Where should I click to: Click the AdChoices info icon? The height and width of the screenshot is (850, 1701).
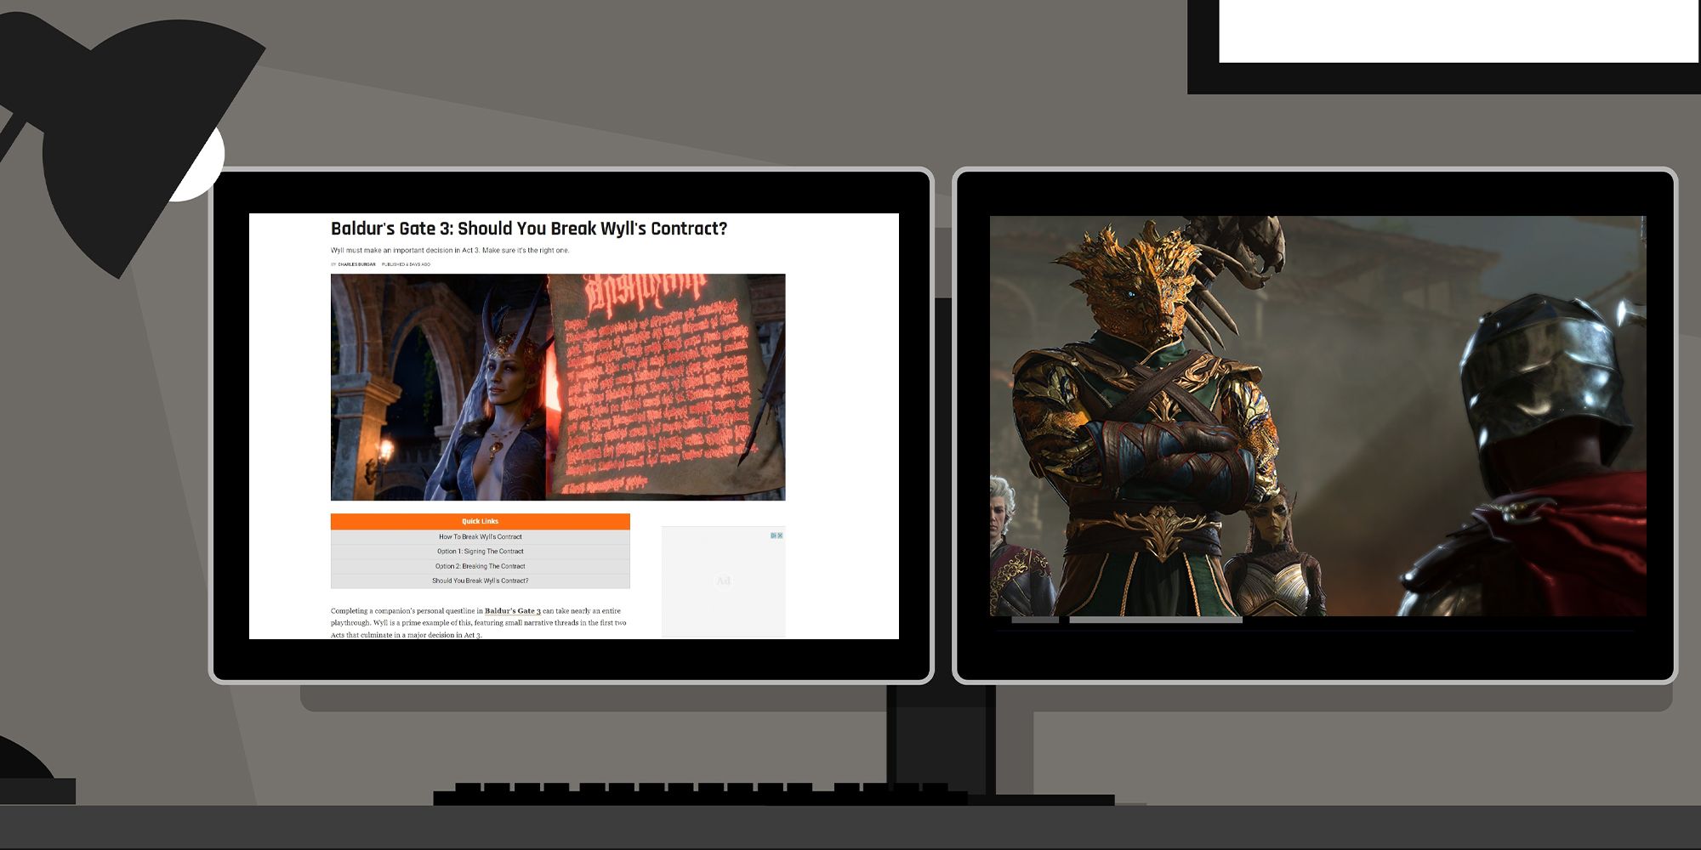coord(773,535)
